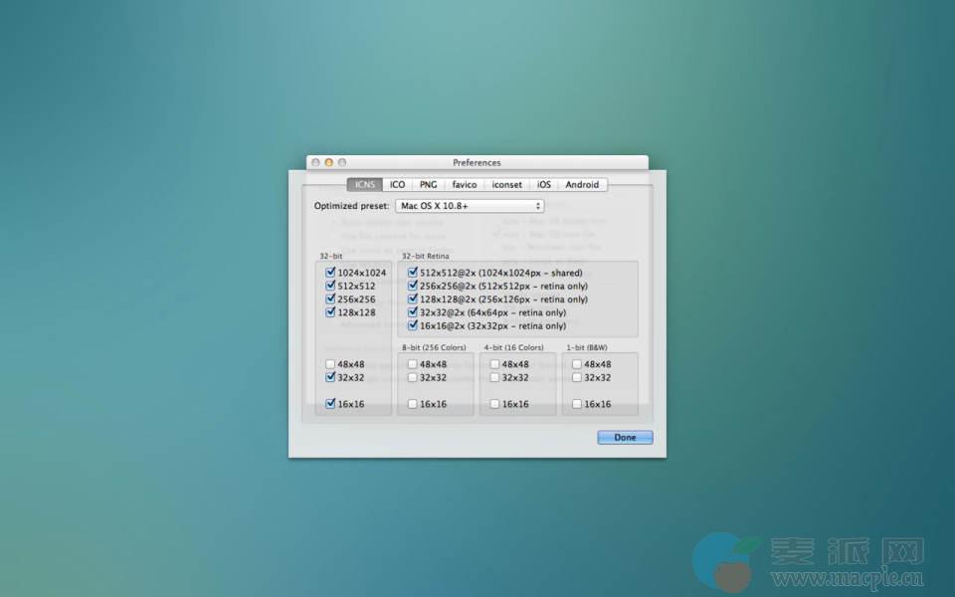Select the favico tab
955x597 pixels.
[464, 184]
